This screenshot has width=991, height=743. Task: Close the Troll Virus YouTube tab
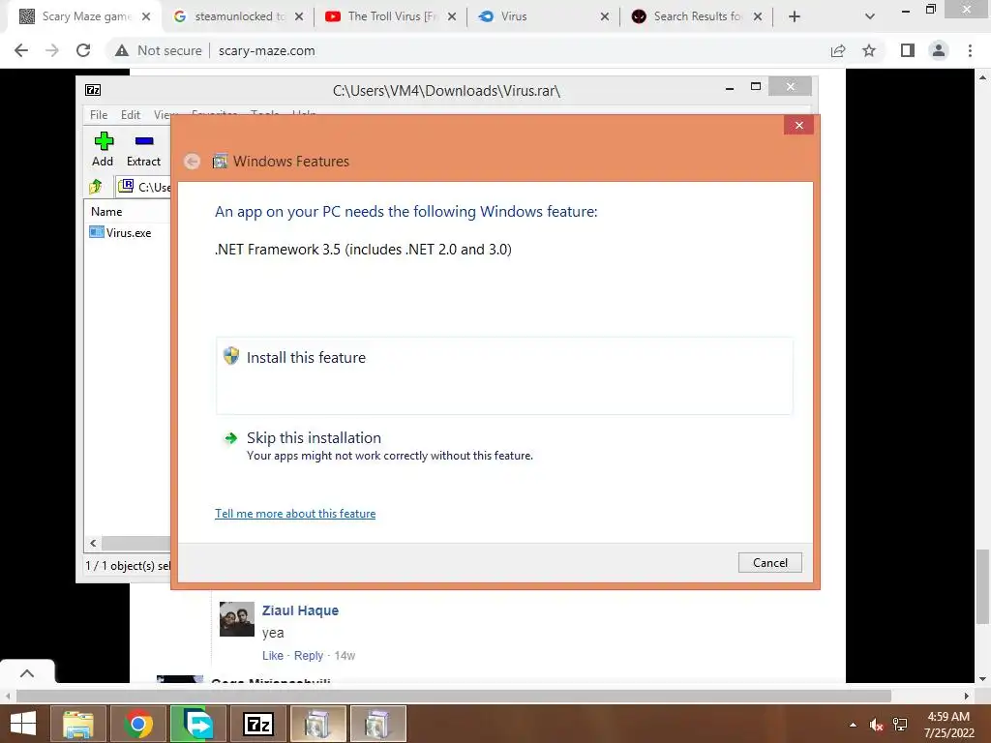point(452,16)
